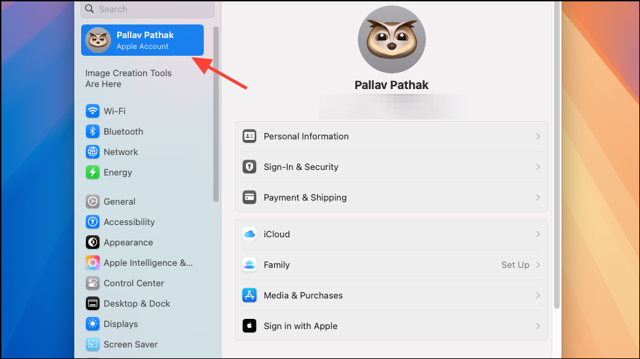Select the Accessibility icon
Viewport: 640px width, 359px height.
click(93, 222)
